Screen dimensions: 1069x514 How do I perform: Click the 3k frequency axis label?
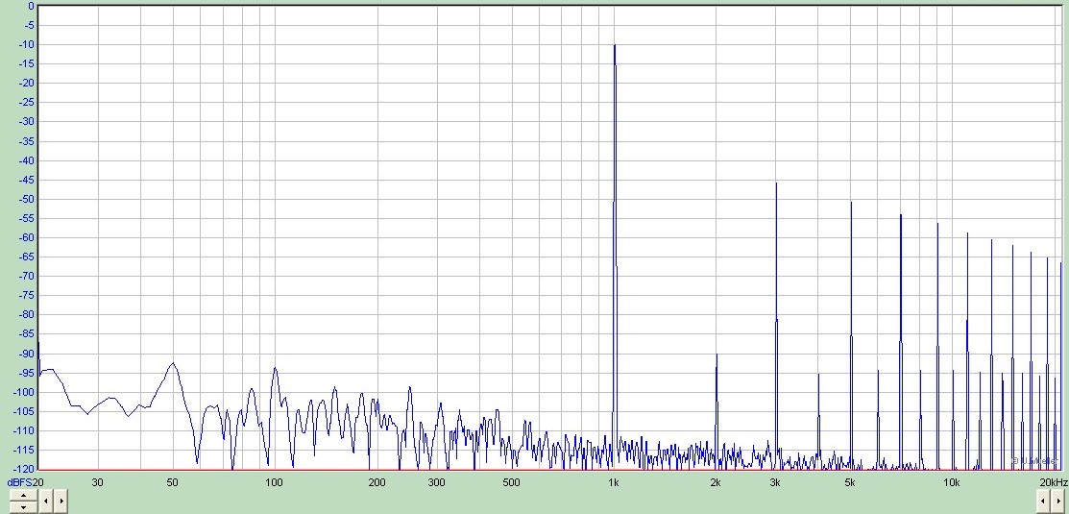point(775,482)
